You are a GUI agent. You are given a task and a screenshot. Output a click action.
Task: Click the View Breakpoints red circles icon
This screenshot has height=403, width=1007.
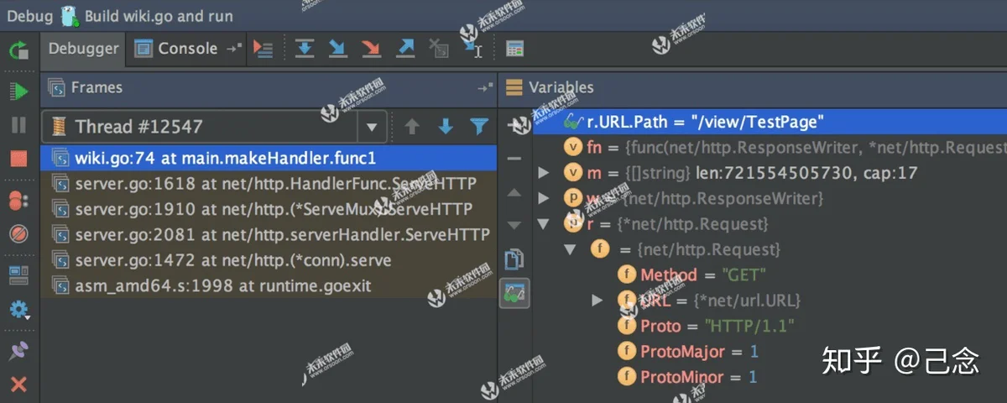click(18, 200)
